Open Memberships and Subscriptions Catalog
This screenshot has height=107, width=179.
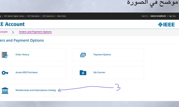(x=36, y=90)
